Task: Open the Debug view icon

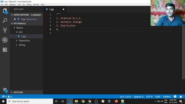Action: (x=5, y=40)
